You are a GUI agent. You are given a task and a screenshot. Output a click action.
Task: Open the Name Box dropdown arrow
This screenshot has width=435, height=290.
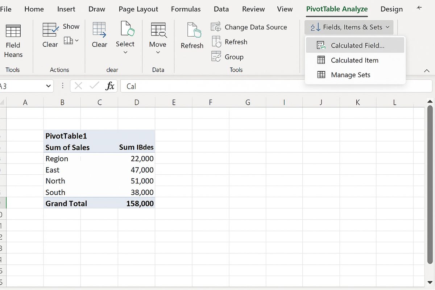click(49, 86)
